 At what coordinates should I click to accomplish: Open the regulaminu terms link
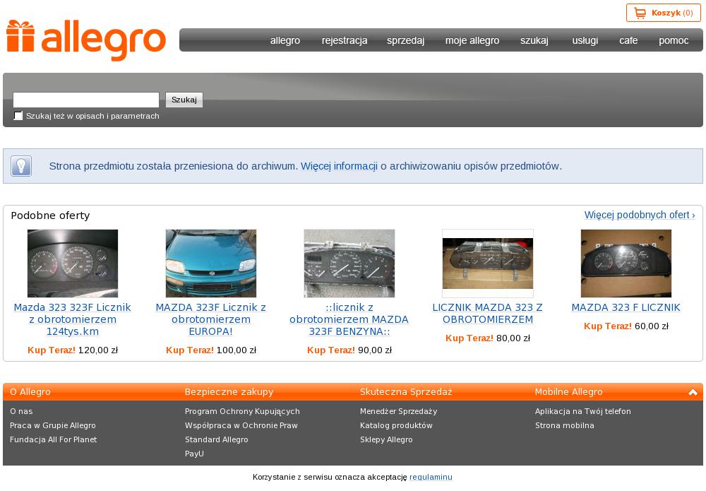(x=431, y=477)
